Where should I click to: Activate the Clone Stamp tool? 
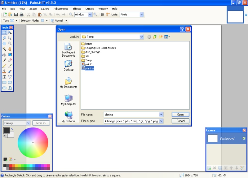pyautogui.click(x=4, y=71)
